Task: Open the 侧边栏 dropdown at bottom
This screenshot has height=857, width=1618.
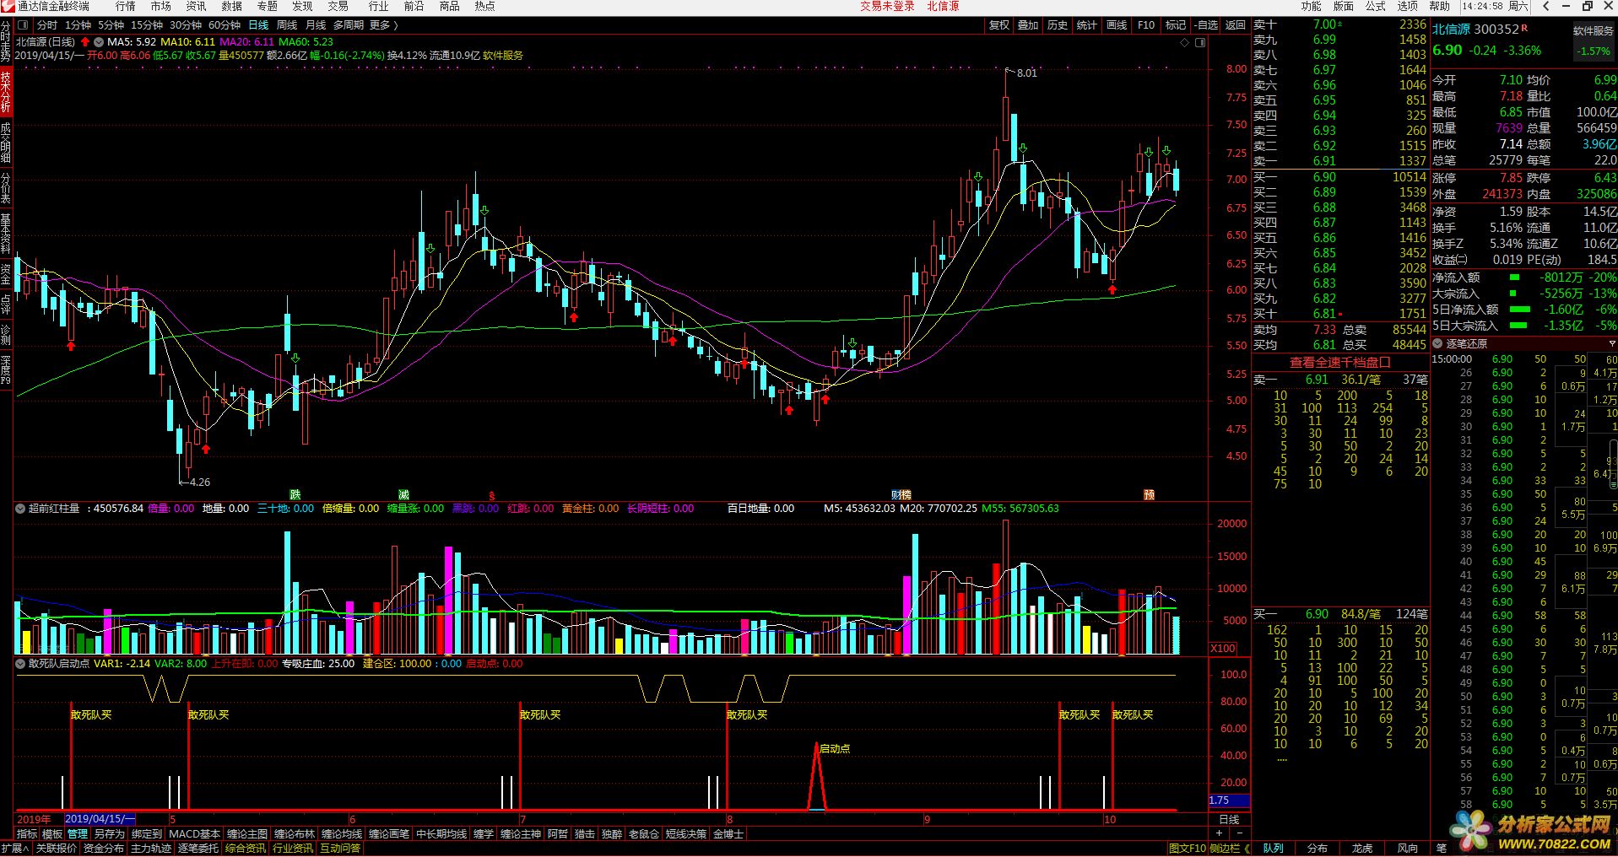Action: [x=1228, y=849]
